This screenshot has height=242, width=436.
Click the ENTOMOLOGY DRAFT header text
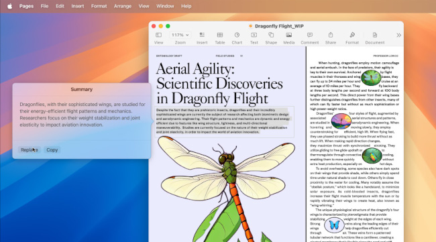[x=169, y=56]
